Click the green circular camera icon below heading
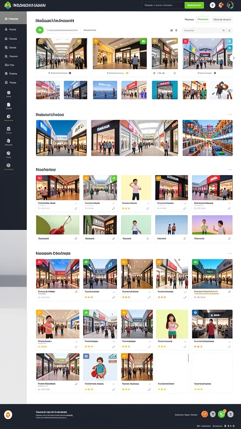This screenshot has width=241, height=429. coord(40,30)
